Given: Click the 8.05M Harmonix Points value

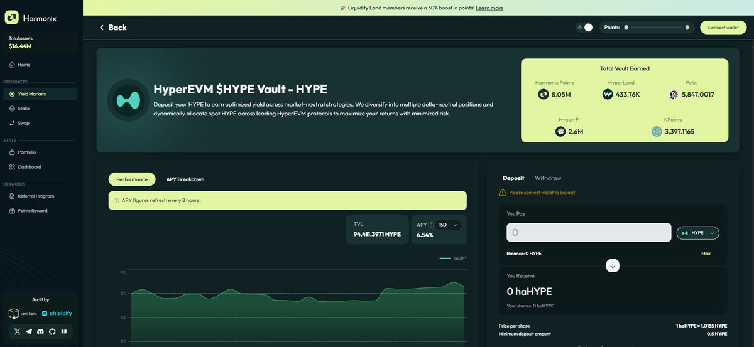Looking at the screenshot, I should pos(560,95).
